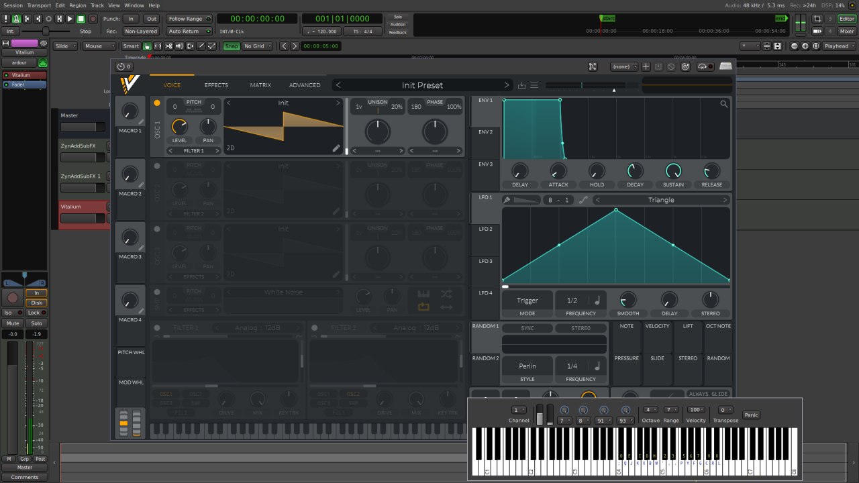Enable Filter 2 power toggle
859x483 pixels.
[314, 328]
